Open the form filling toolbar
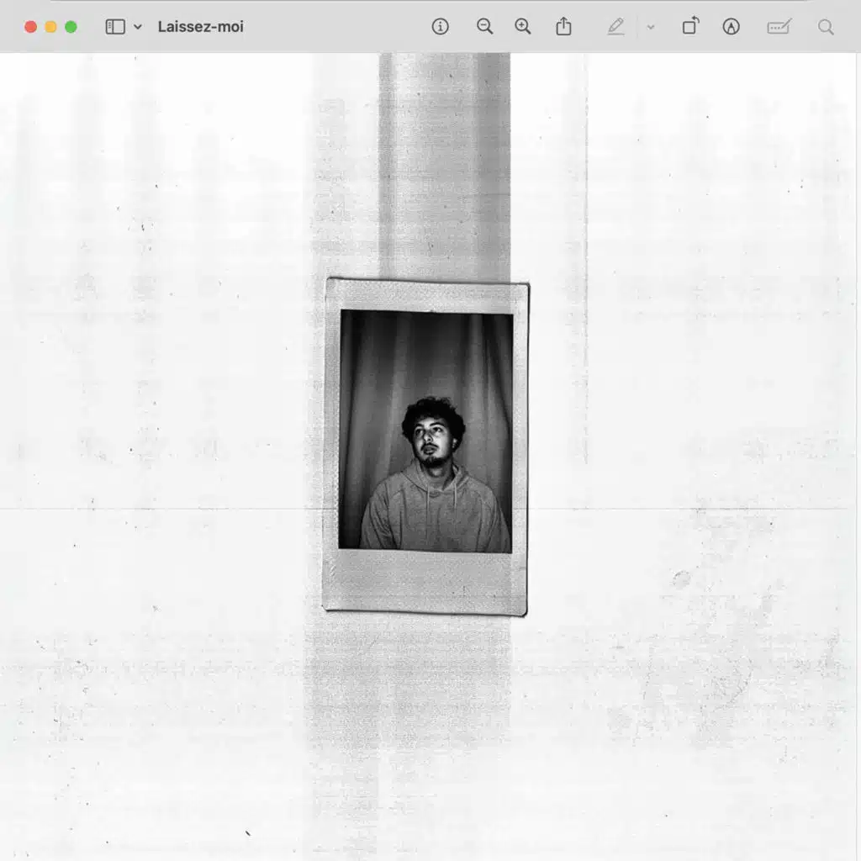The image size is (861, 861). tap(779, 27)
